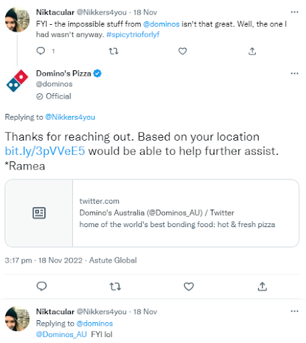Open the Domino's Australia Twitter link card
The image size is (306, 343).
pyautogui.click(x=152, y=213)
